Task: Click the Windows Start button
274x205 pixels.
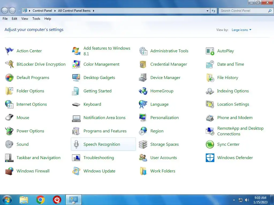Action: (7, 200)
